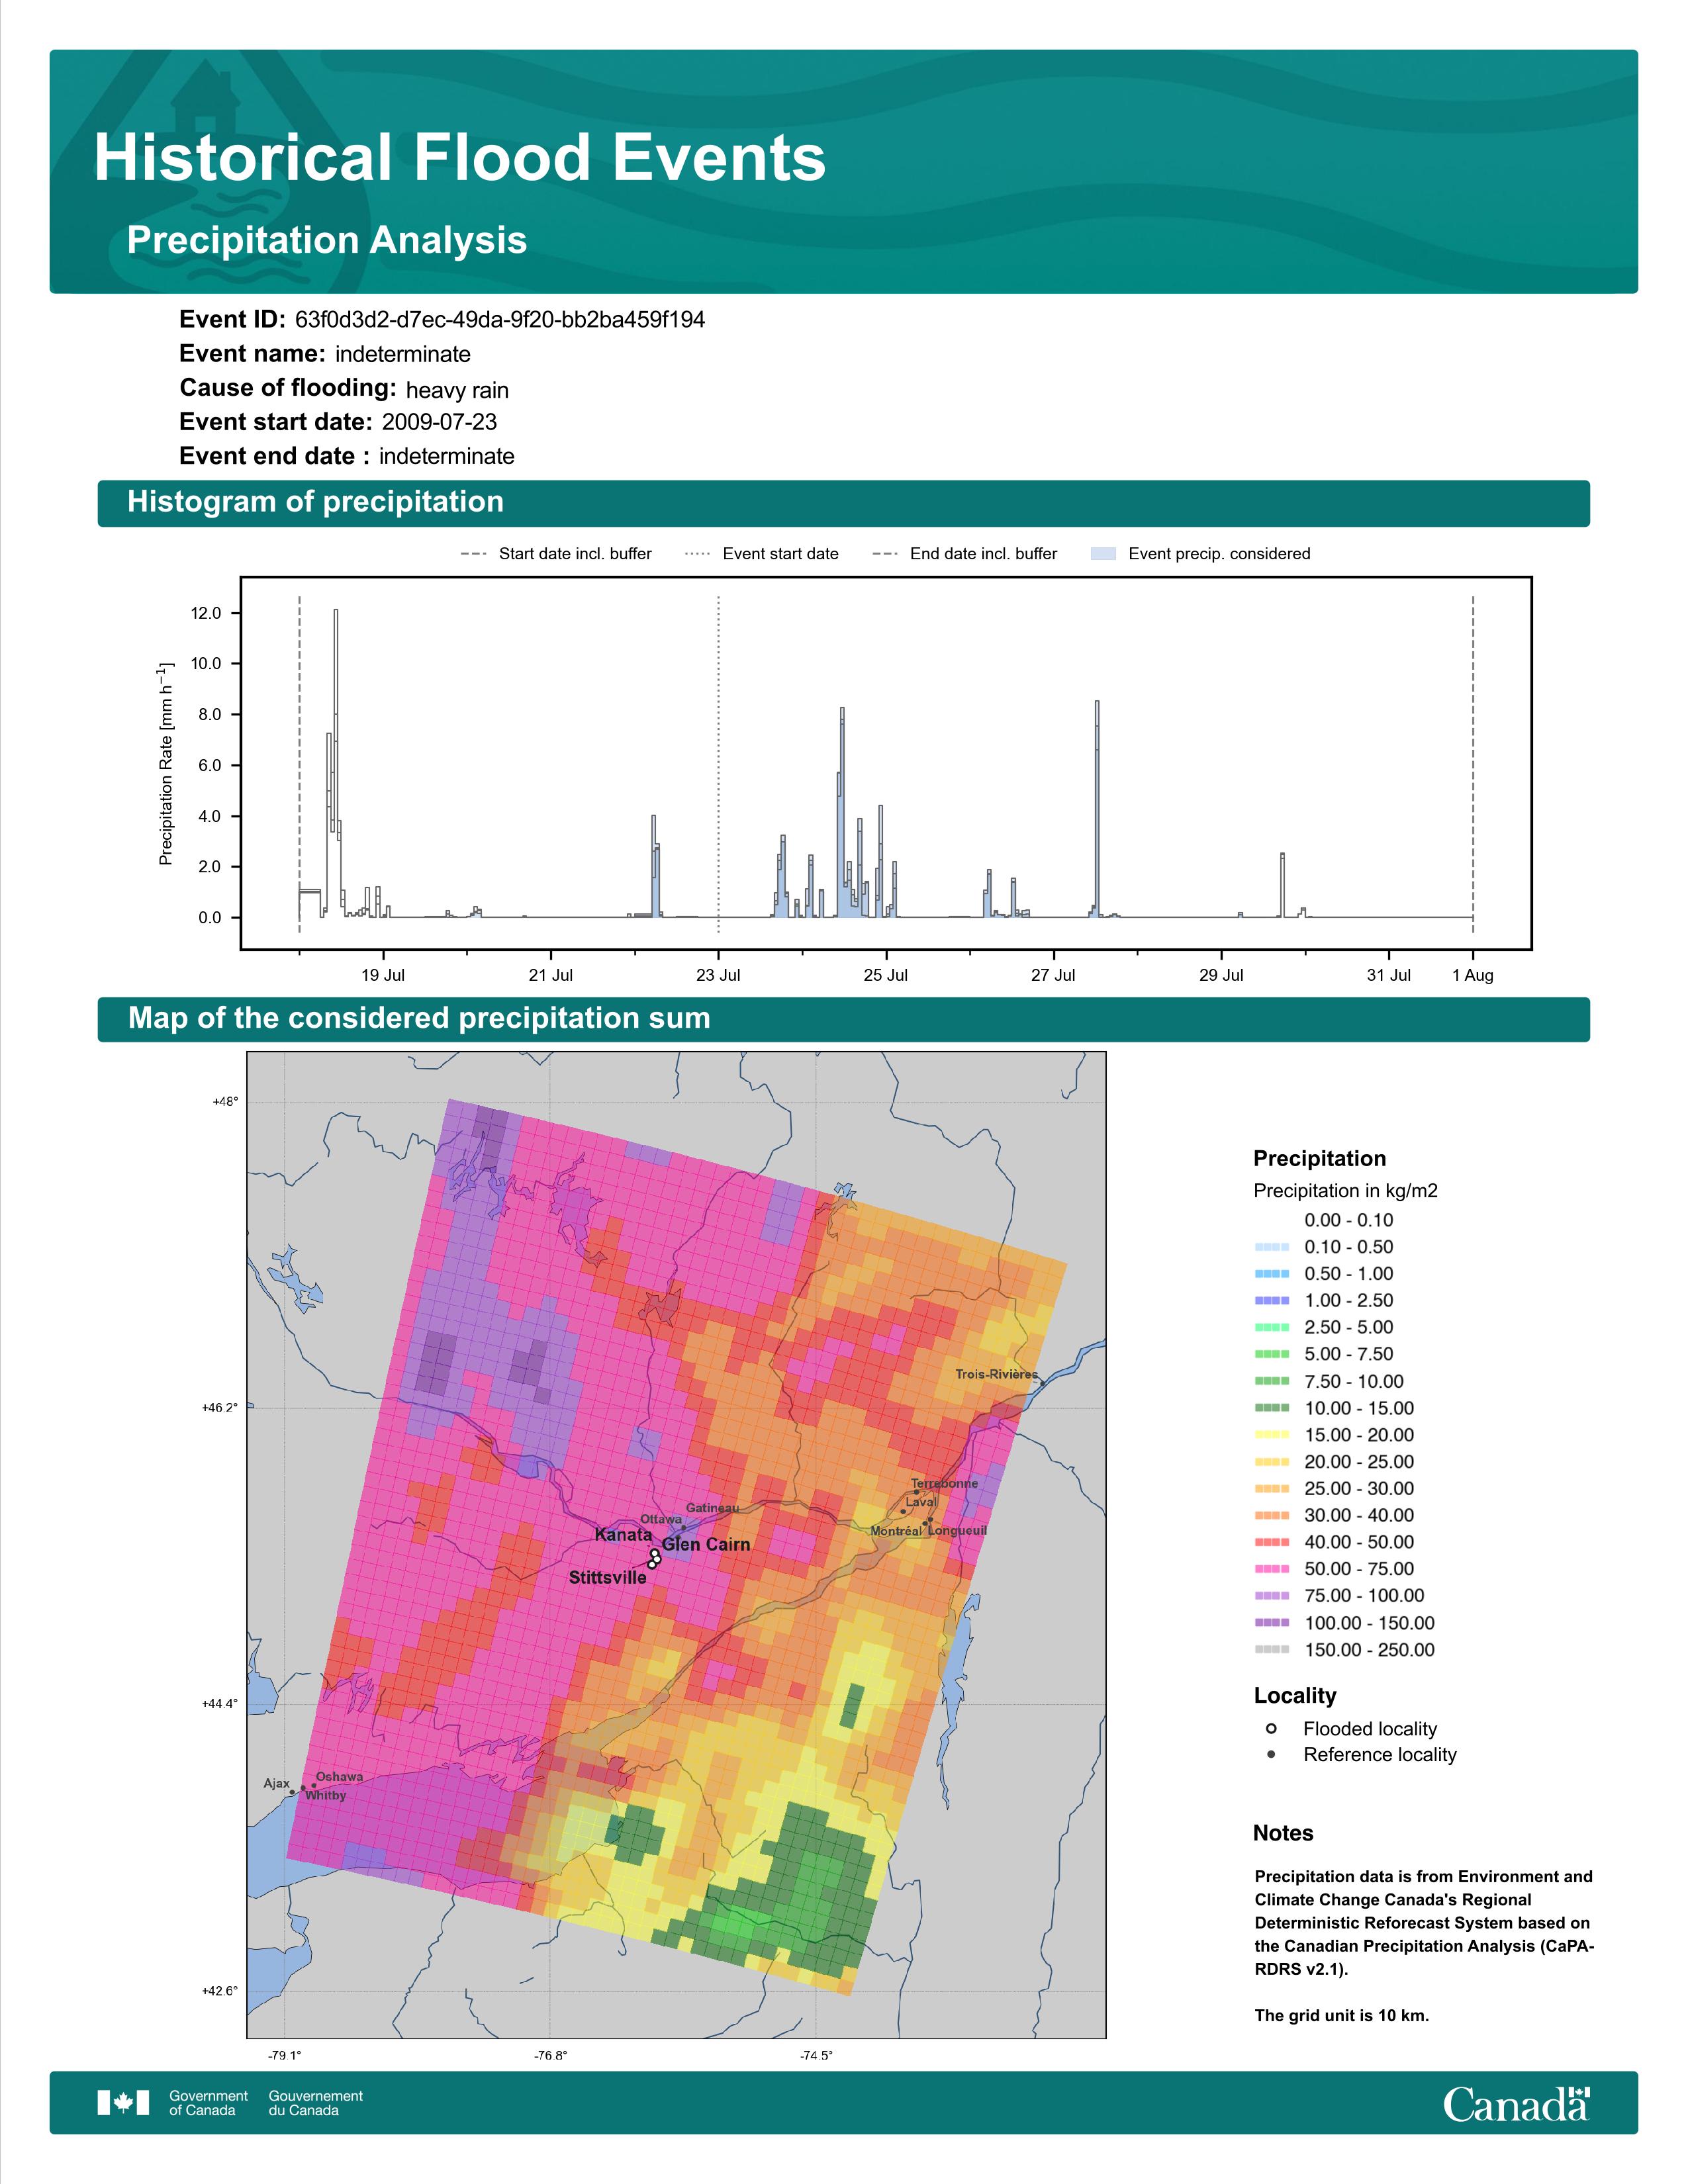Click the Trois-Rivières label on the map
Screen dimensions: 1688x2184
click(x=996, y=1374)
